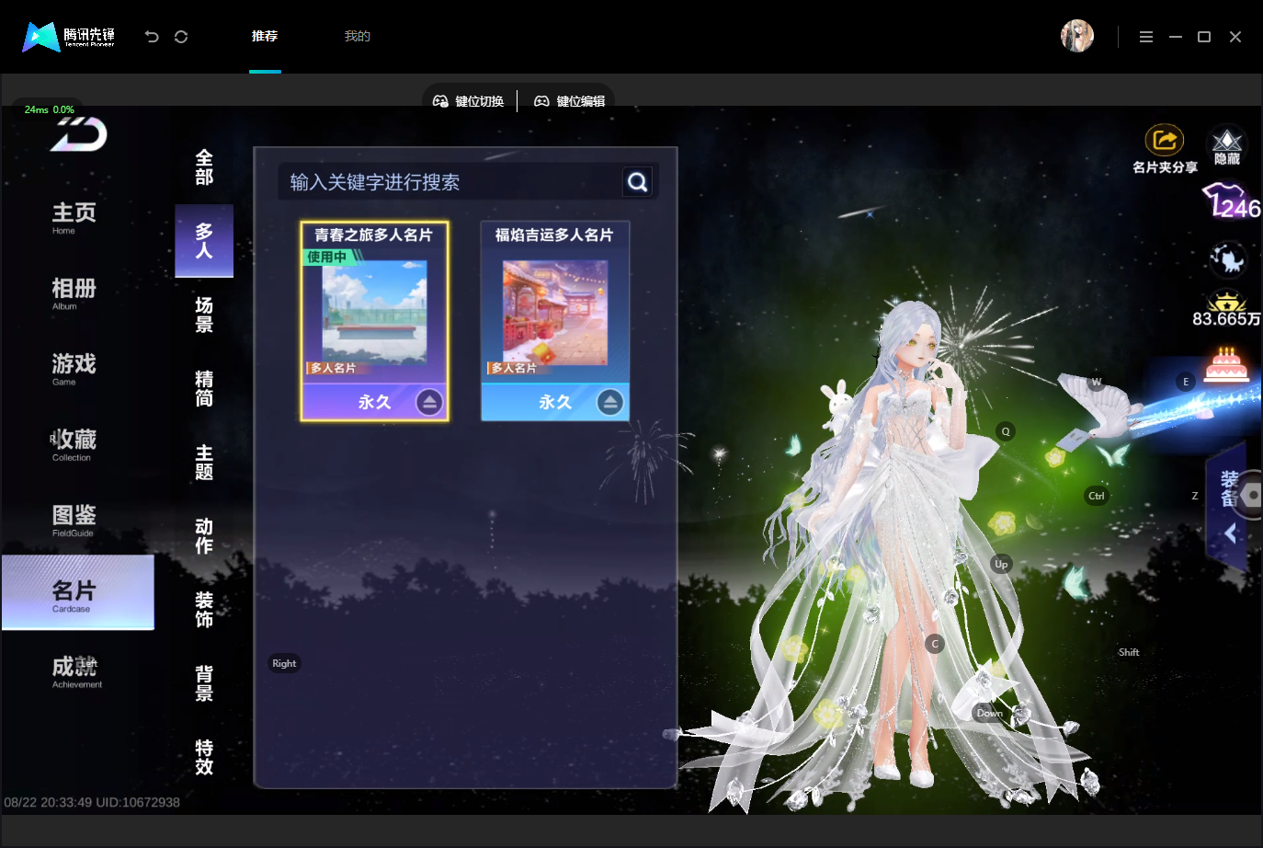Click the refresh icon in header
Image resolution: width=1263 pixels, height=848 pixels.
point(181,37)
